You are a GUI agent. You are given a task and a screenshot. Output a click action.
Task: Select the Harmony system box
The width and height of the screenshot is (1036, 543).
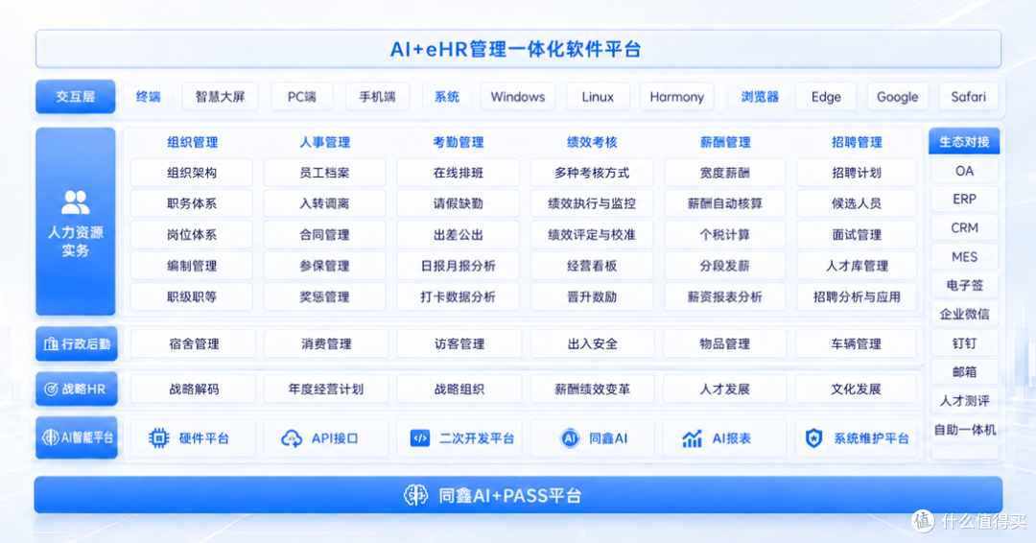676,97
